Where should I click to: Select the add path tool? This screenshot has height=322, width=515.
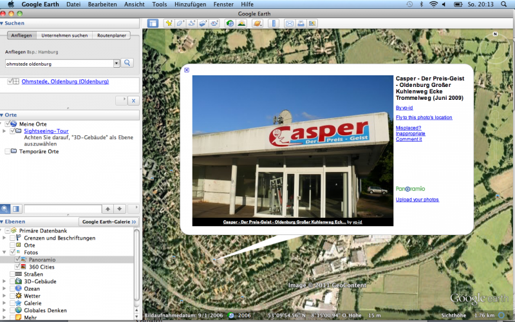192,23
